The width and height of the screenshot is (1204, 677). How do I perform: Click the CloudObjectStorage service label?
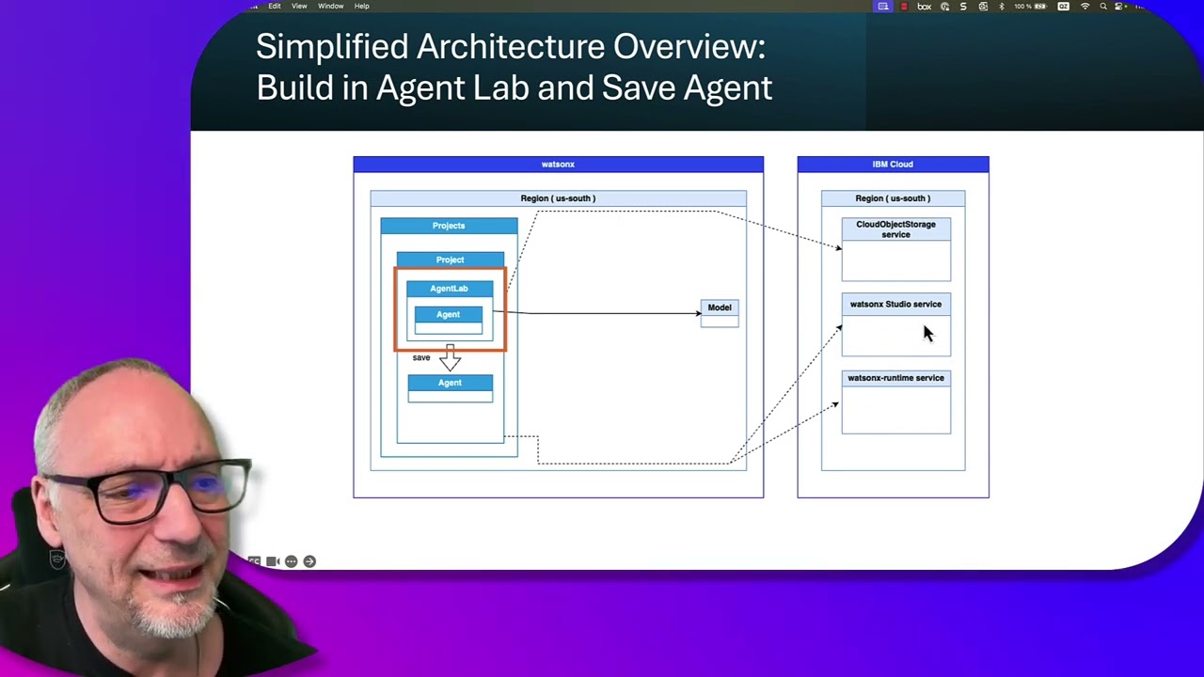click(x=895, y=229)
